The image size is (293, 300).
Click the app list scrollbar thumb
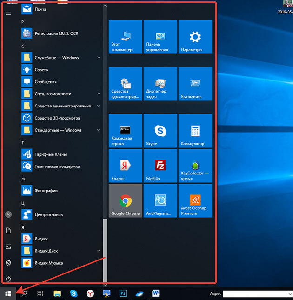click(x=105, y=250)
